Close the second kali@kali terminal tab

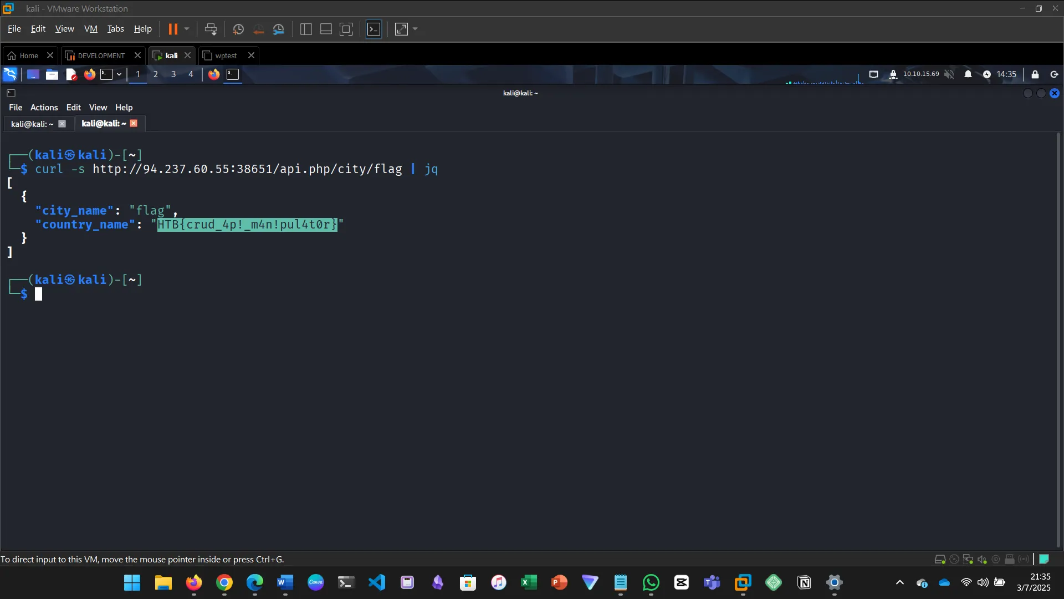click(134, 123)
